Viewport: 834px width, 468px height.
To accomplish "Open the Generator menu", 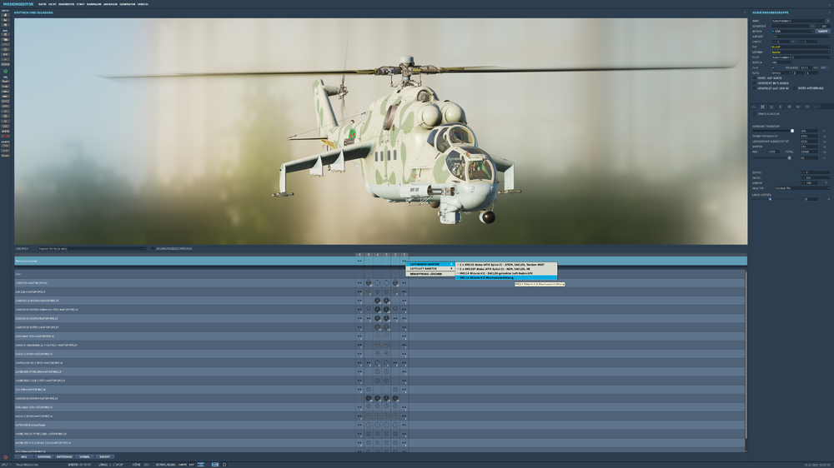I will (127, 4).
